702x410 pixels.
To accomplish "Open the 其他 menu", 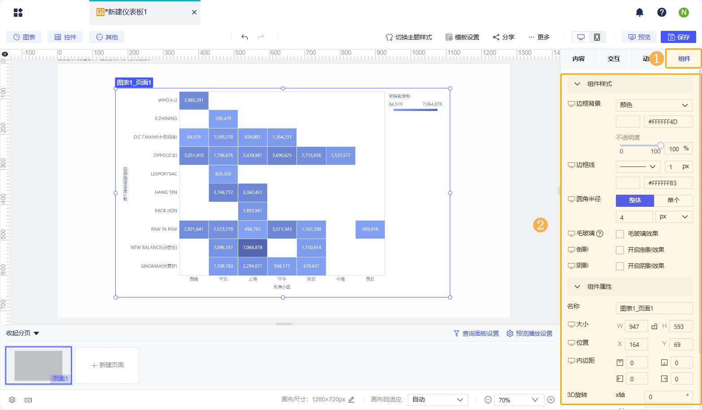I will (x=107, y=37).
